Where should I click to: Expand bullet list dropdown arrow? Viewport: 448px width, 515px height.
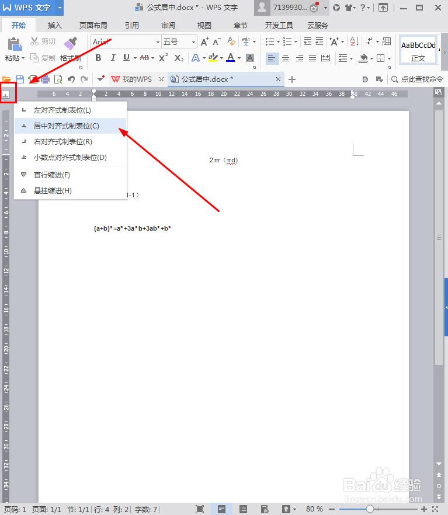278,41
